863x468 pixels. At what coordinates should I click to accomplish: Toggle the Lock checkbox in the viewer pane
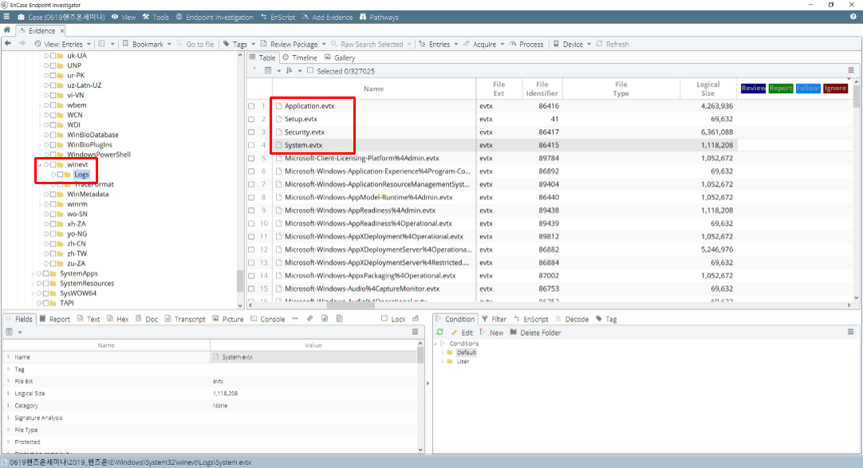384,319
